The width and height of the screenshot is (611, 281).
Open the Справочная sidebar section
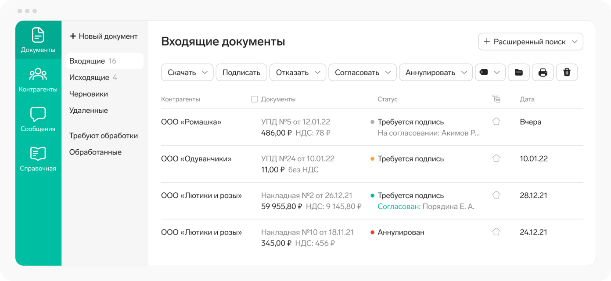point(38,159)
